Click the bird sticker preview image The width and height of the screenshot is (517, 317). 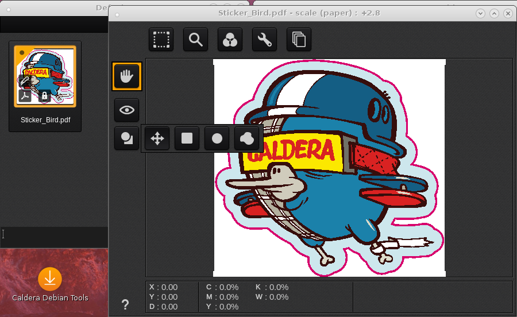point(329,168)
